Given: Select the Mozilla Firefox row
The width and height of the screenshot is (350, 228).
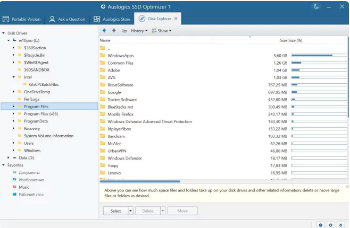Looking at the screenshot, I should (x=223, y=114).
